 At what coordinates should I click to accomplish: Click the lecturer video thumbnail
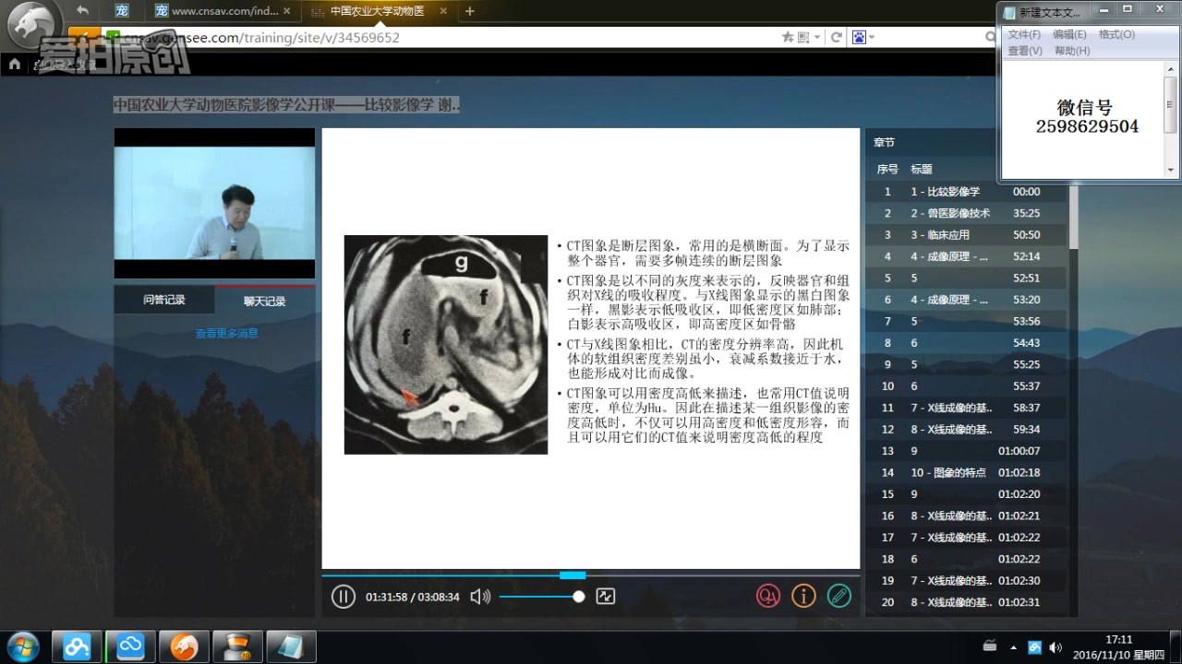tap(214, 203)
